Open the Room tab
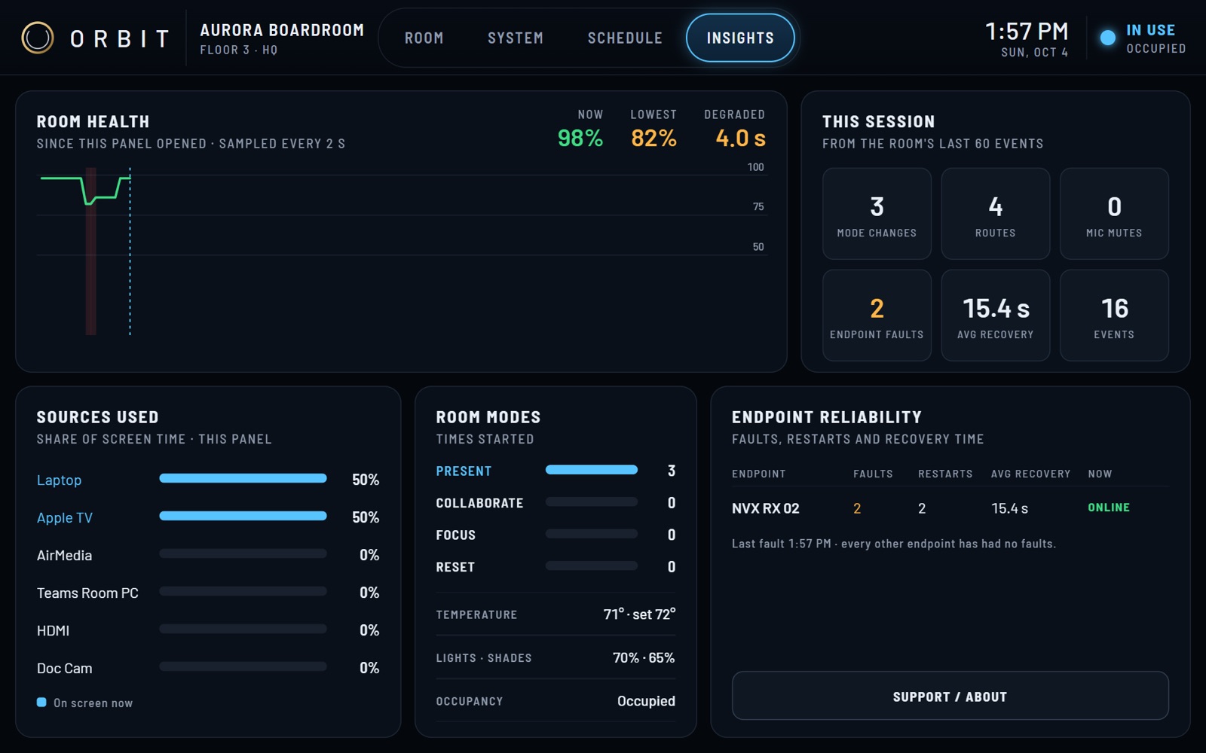 (x=424, y=38)
